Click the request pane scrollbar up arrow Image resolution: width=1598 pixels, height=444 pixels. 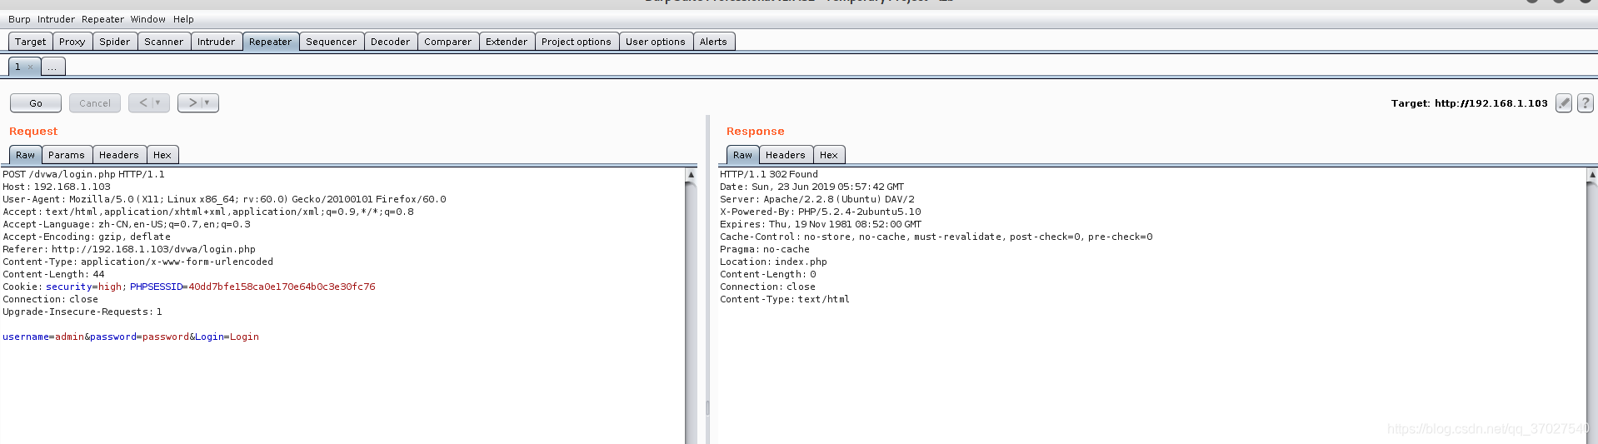click(x=691, y=175)
